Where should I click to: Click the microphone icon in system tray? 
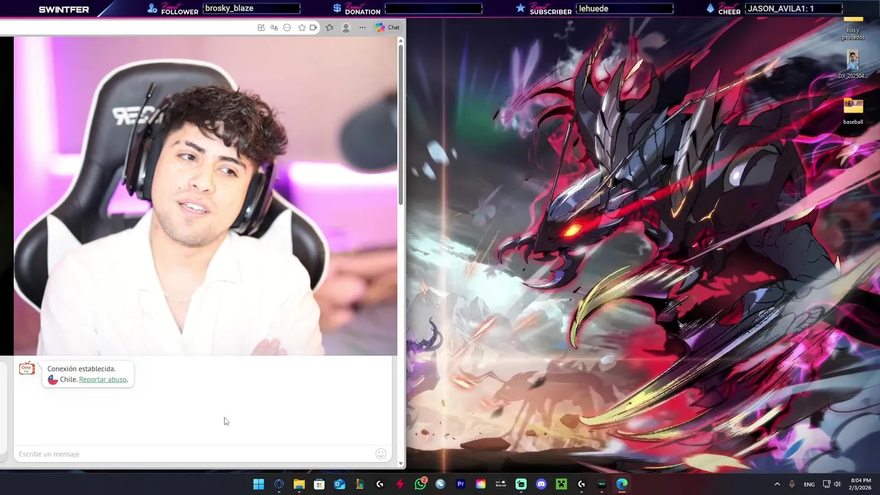click(x=792, y=484)
